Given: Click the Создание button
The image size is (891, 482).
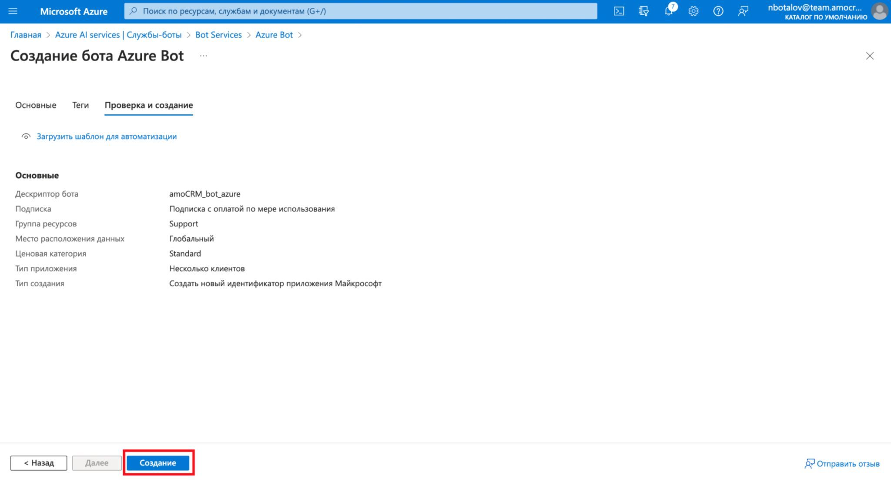Looking at the screenshot, I should point(158,463).
